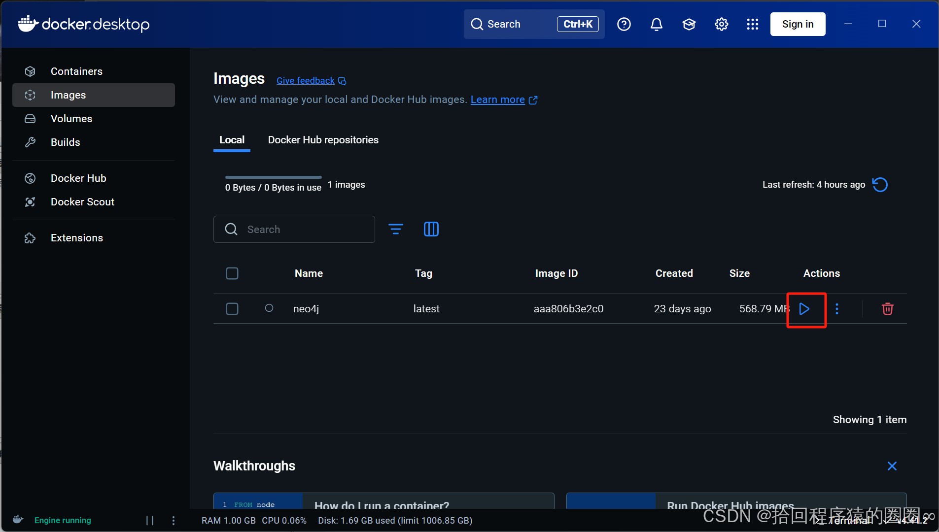Focus the images Search field
This screenshot has width=939, height=532.
tap(294, 230)
